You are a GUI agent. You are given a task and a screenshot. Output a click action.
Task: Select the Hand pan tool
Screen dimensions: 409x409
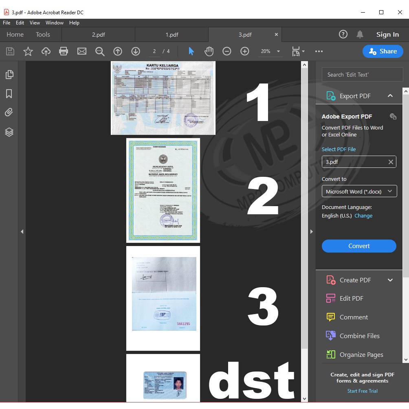point(209,51)
